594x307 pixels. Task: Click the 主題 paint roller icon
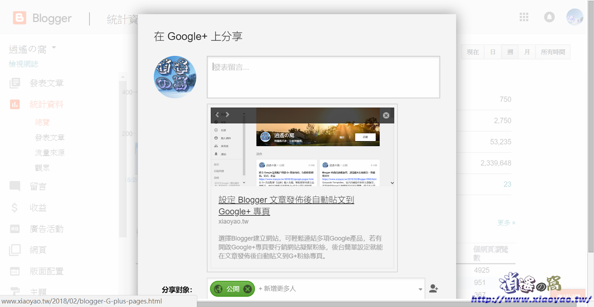click(15, 292)
